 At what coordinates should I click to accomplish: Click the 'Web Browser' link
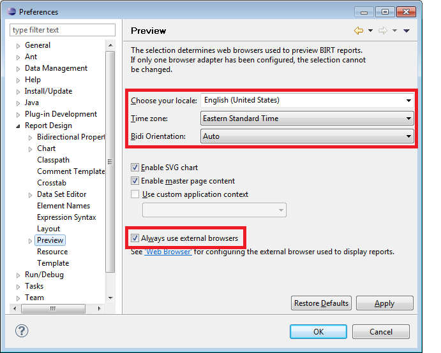click(168, 252)
